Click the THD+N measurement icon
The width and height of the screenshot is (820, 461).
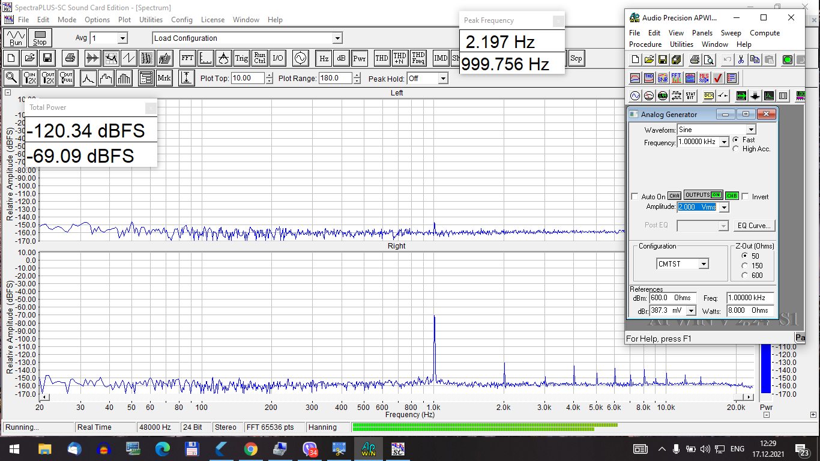pyautogui.click(x=400, y=58)
